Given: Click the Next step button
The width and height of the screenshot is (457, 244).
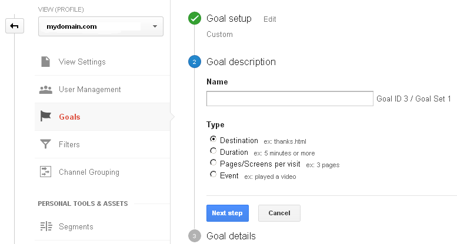Looking at the screenshot, I should click(x=228, y=213).
